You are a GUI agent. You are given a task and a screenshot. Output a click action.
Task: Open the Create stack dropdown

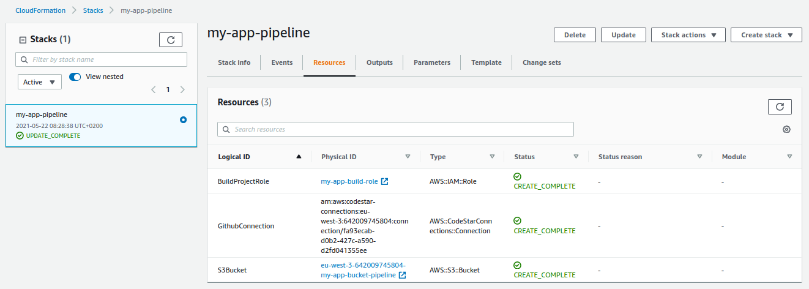(766, 35)
